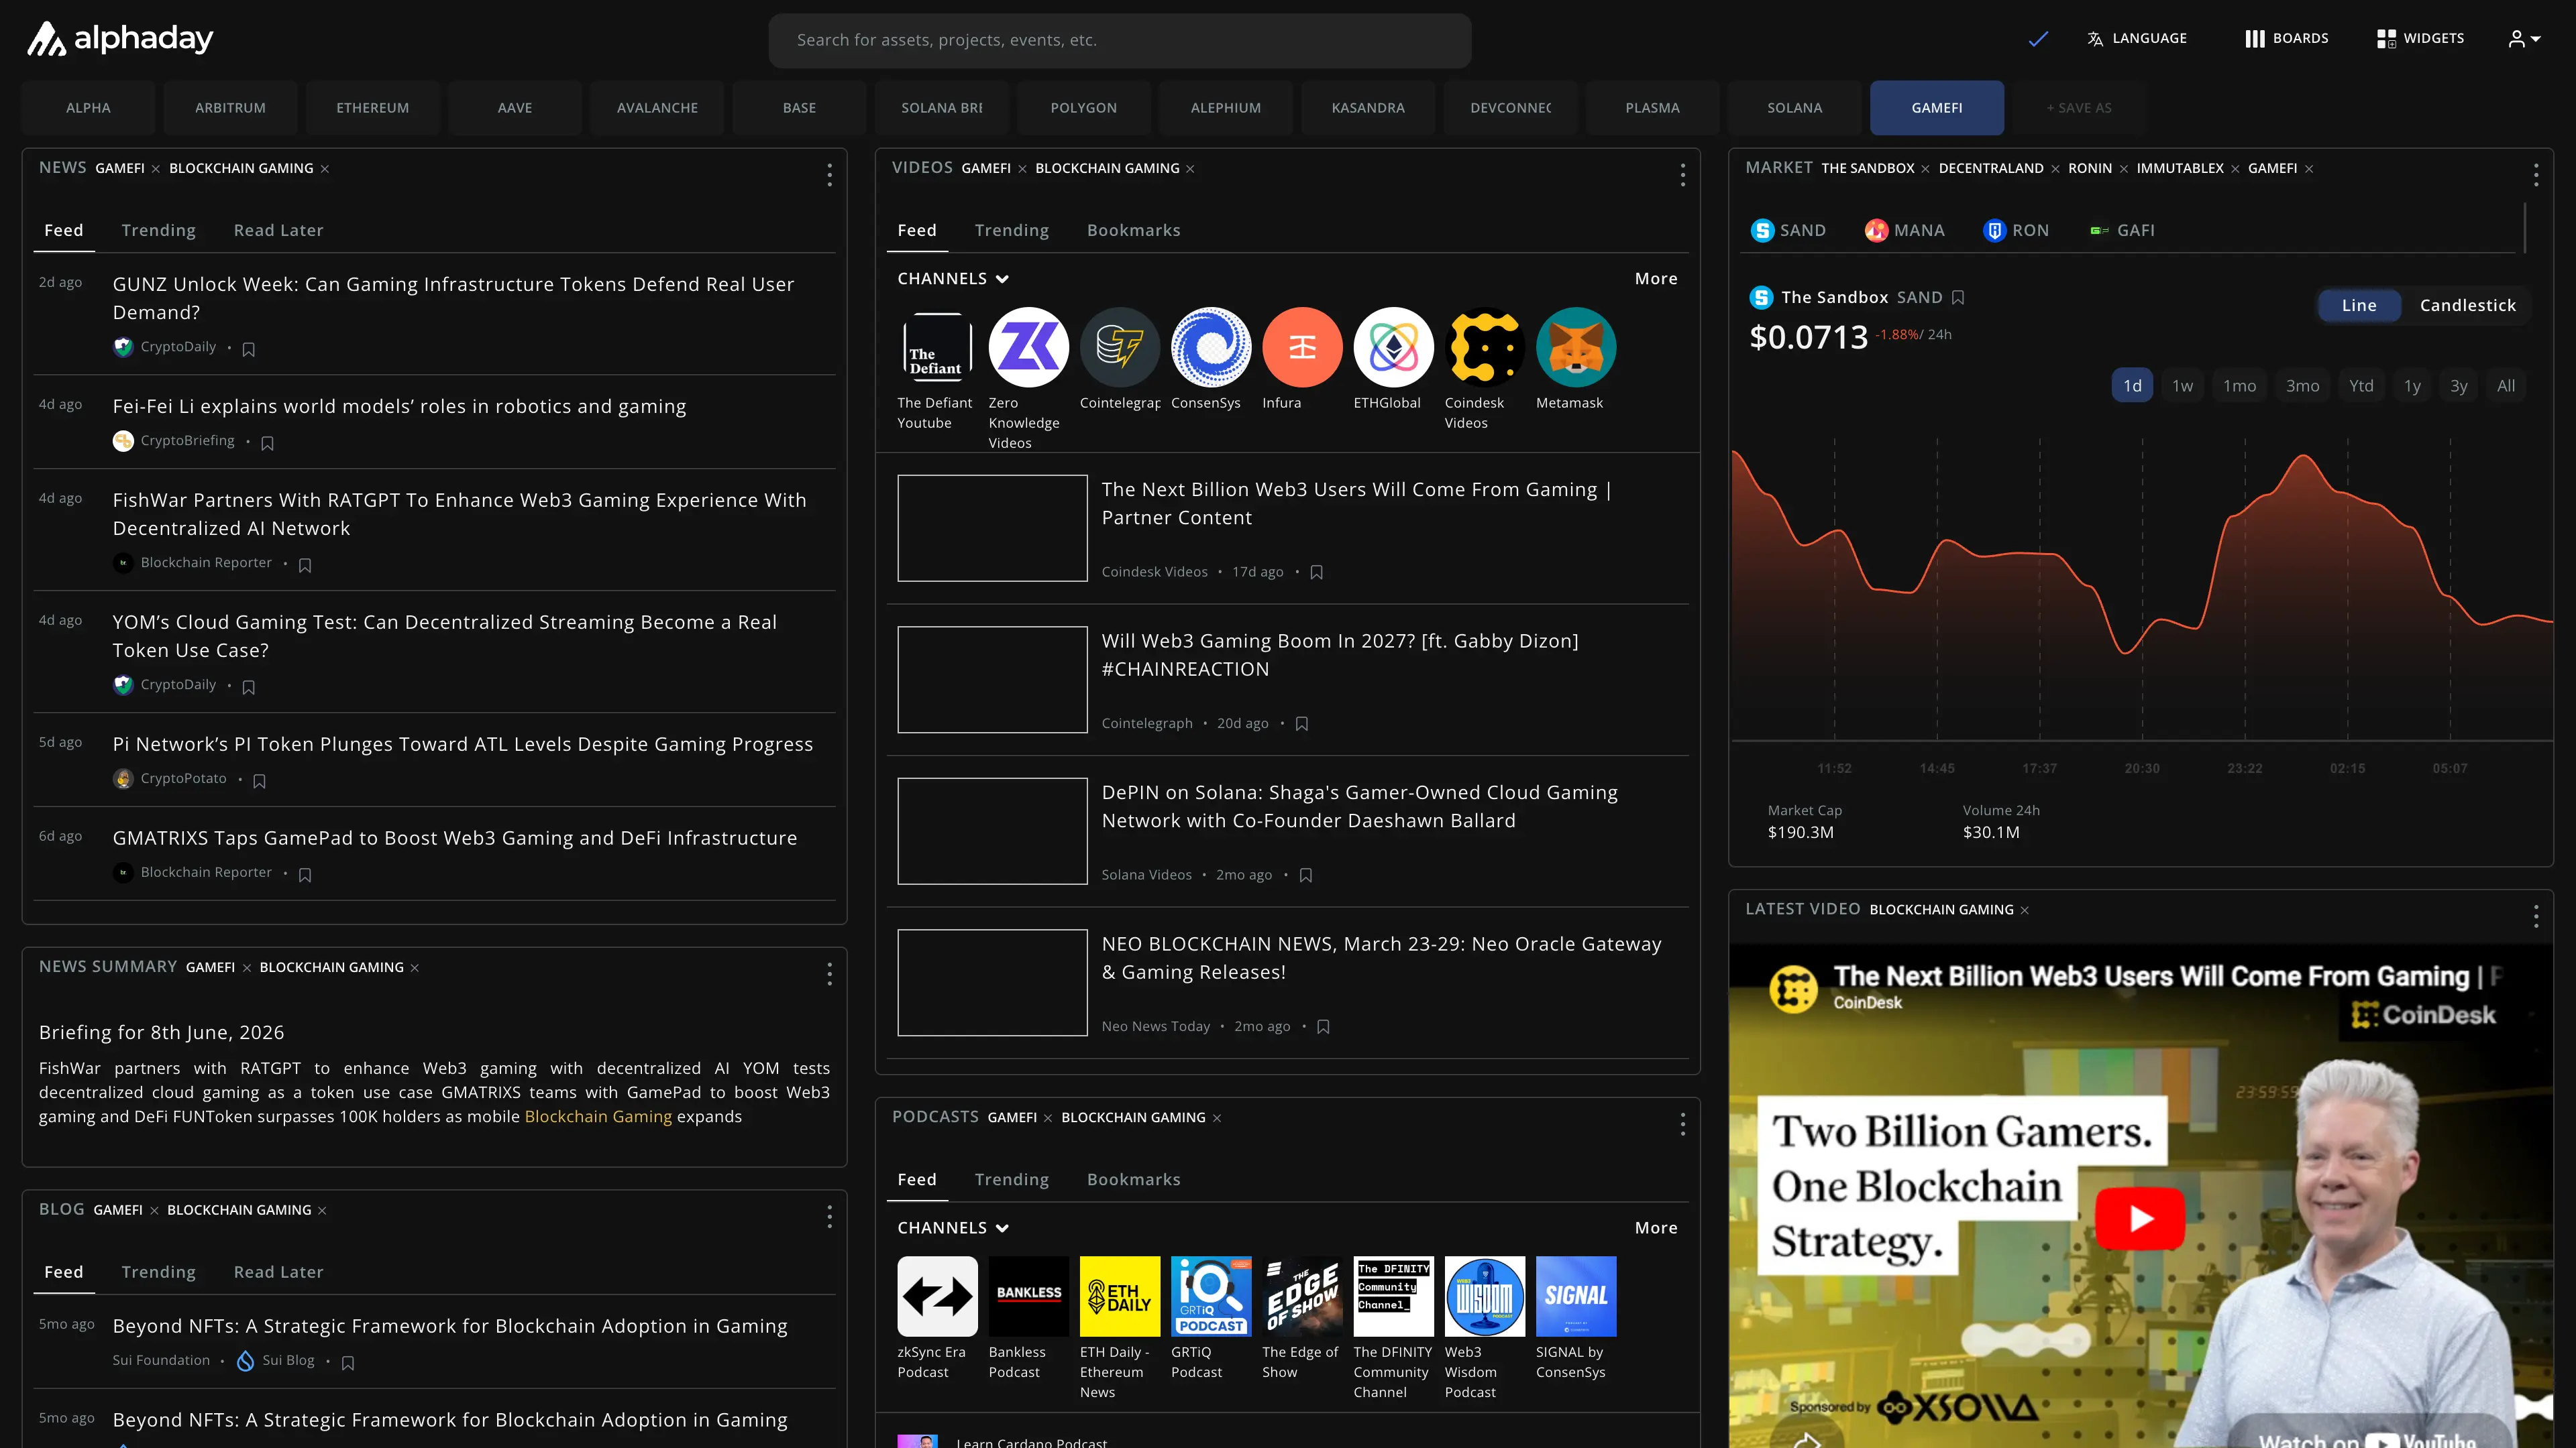Select ETH Daily Ethereum News channel
This screenshot has height=1448, width=2576.
1120,1296
